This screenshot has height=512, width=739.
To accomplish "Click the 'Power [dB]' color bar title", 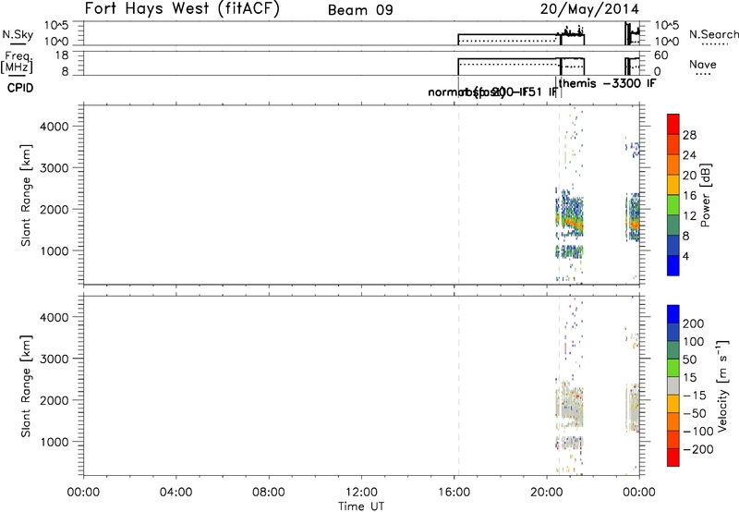I will pos(705,195).
